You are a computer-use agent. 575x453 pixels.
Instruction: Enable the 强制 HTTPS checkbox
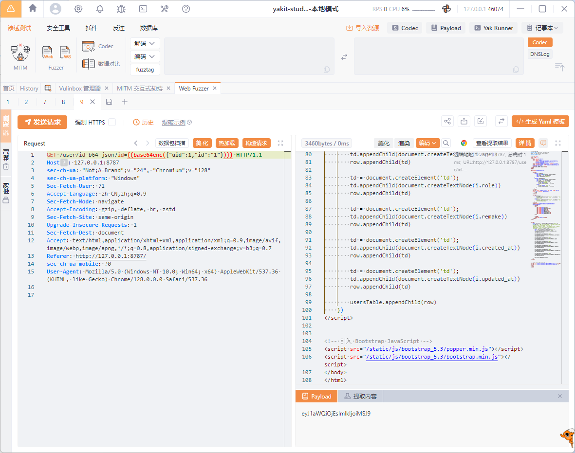click(x=112, y=122)
